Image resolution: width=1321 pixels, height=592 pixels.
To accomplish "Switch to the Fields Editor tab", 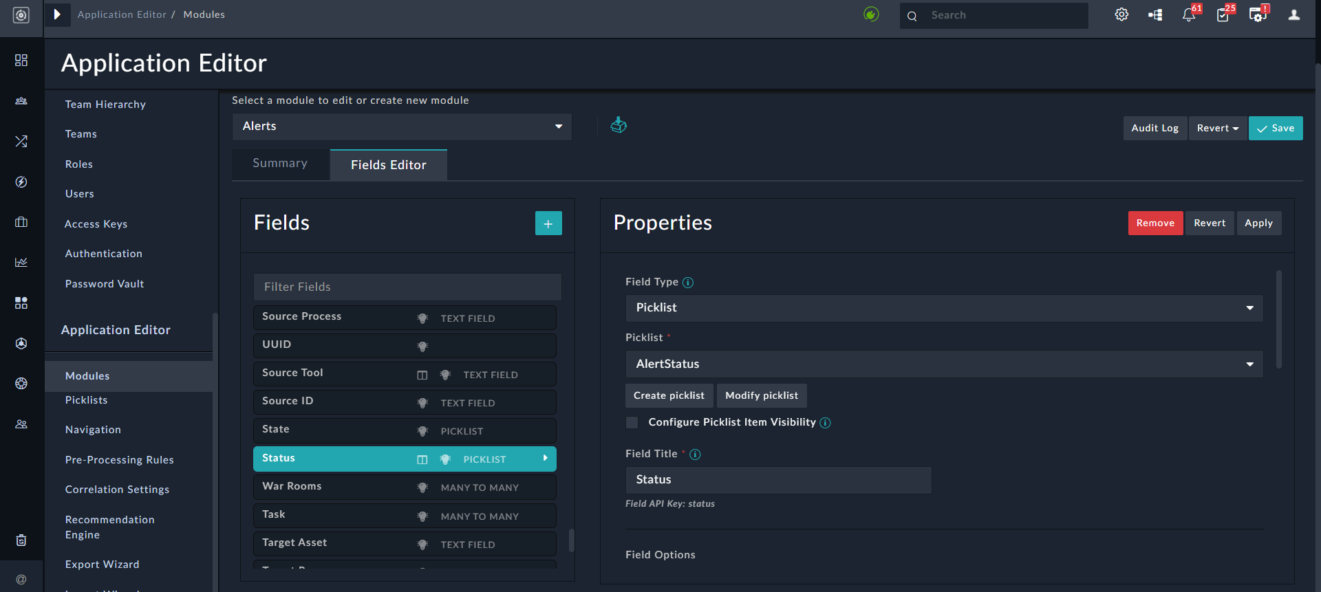I will click(389, 165).
